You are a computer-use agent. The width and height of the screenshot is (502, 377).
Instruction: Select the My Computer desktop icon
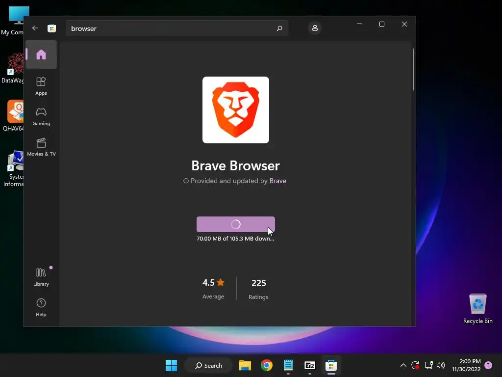[13, 20]
